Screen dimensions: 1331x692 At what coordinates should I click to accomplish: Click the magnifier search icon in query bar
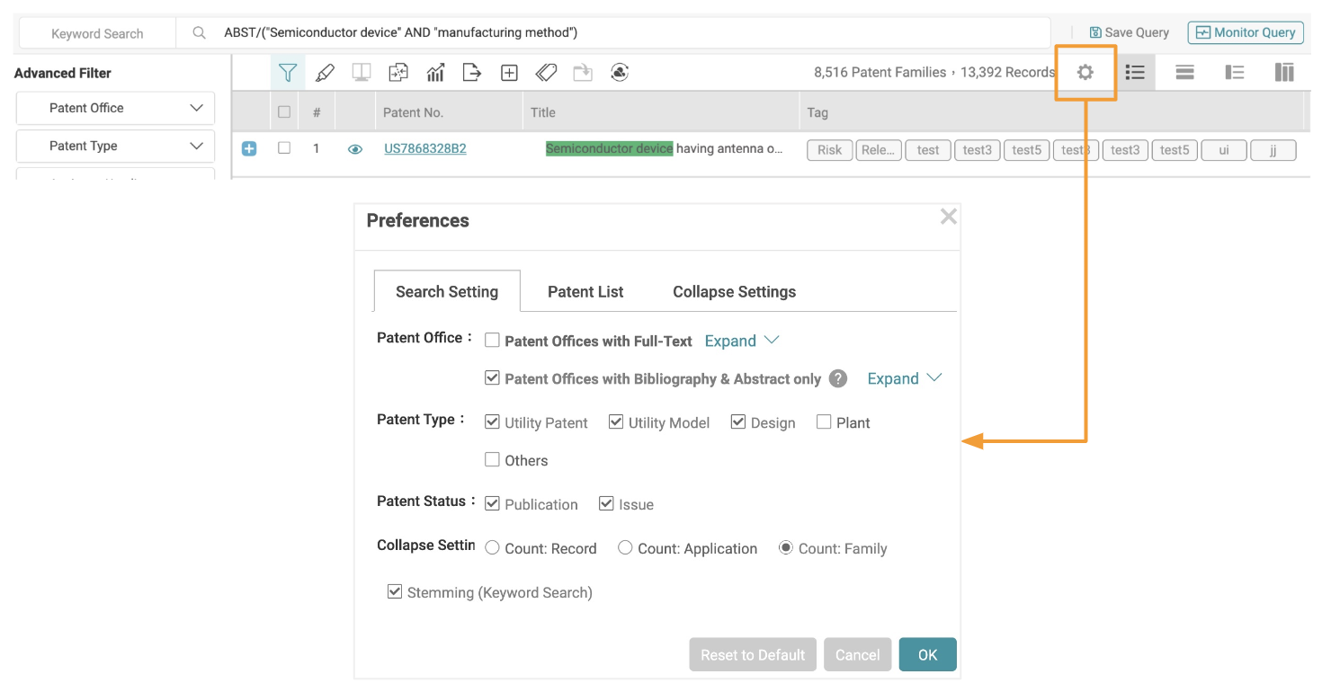point(200,32)
